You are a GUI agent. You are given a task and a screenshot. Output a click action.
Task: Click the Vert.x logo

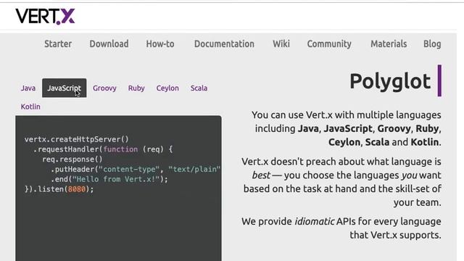[x=45, y=16]
